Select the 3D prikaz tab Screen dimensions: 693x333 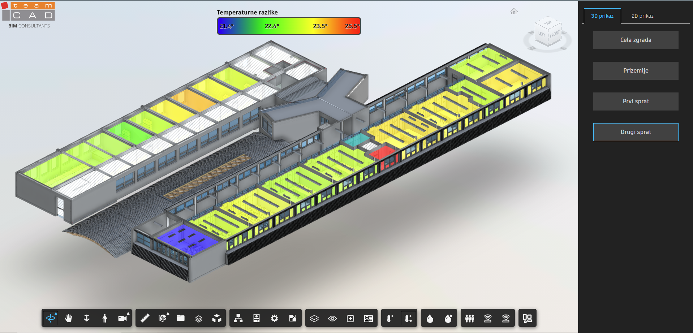coord(602,16)
